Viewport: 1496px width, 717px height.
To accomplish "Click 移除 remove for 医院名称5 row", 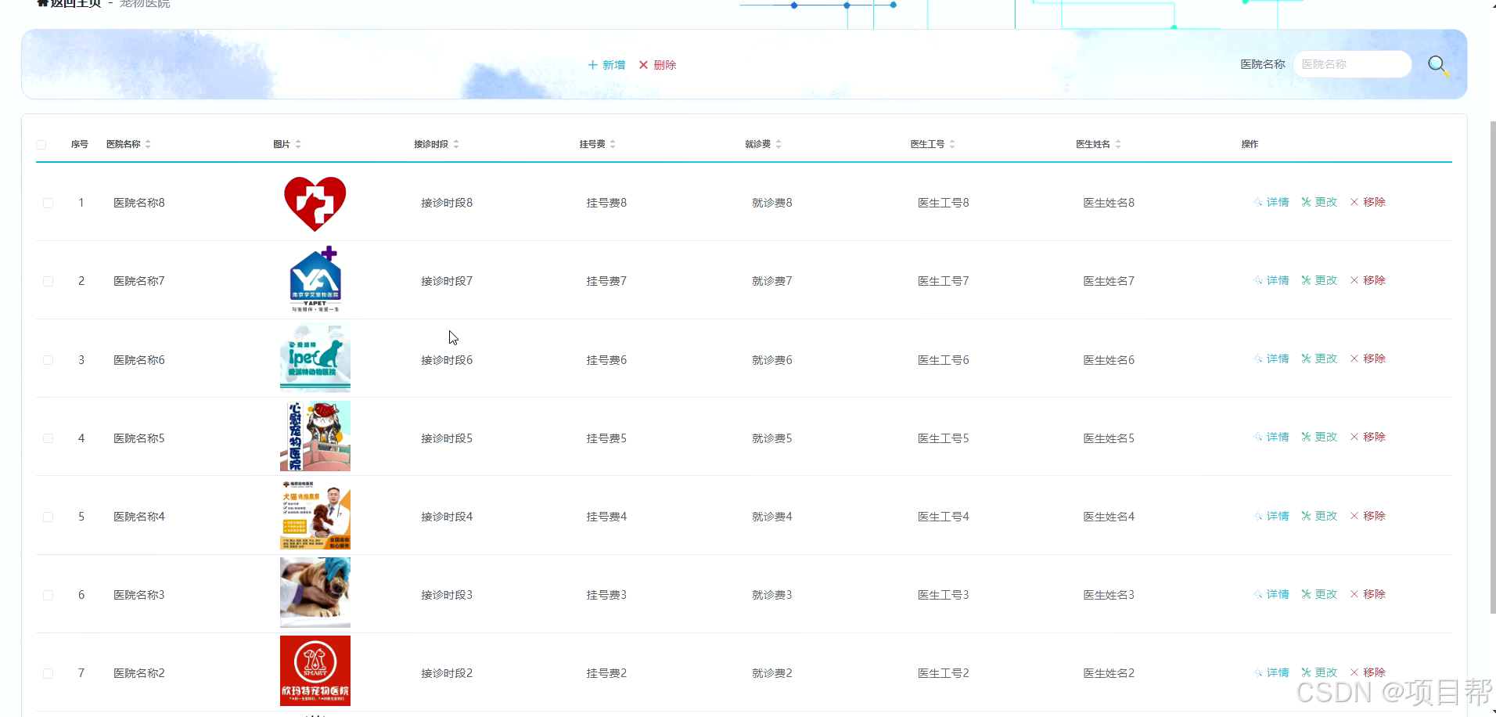I will coord(1368,437).
